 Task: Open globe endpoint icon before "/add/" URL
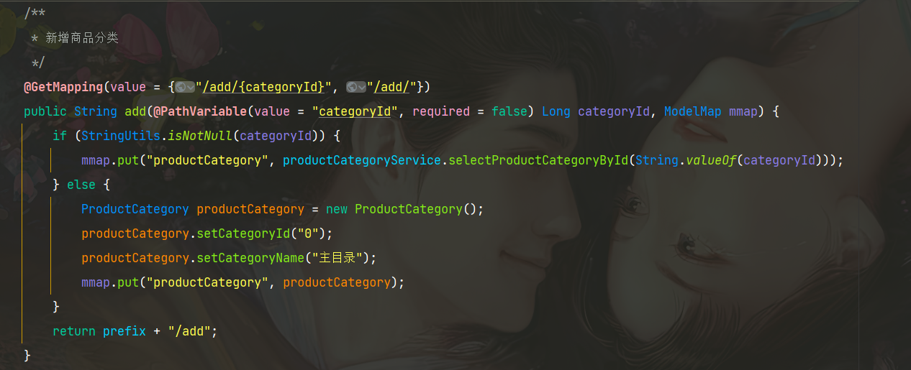[x=356, y=87]
